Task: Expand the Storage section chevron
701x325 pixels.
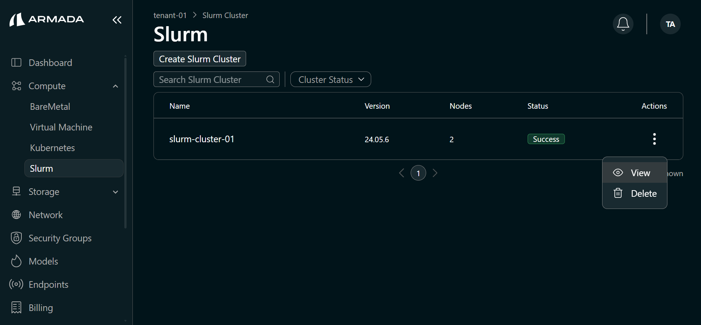Action: (x=115, y=192)
